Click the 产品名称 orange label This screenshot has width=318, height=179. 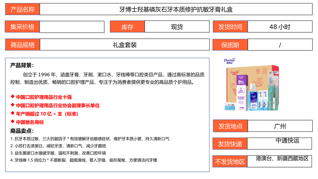tap(22, 9)
